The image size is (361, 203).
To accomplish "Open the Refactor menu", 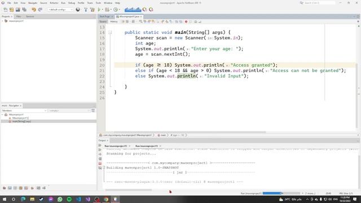I will point(54,3).
